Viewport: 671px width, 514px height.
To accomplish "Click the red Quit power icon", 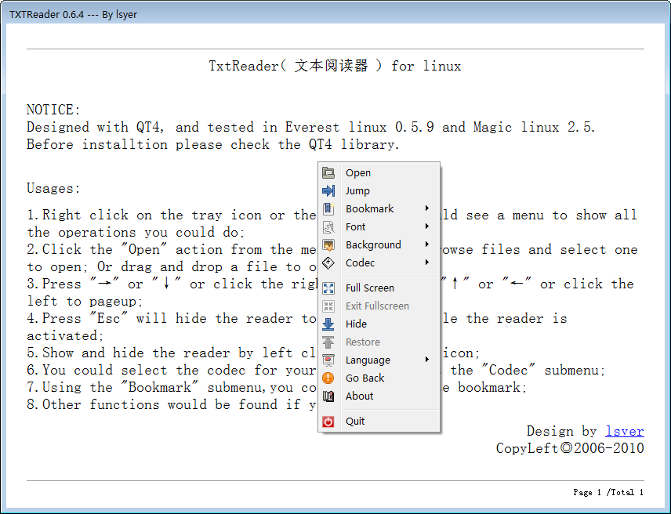I will [x=328, y=422].
